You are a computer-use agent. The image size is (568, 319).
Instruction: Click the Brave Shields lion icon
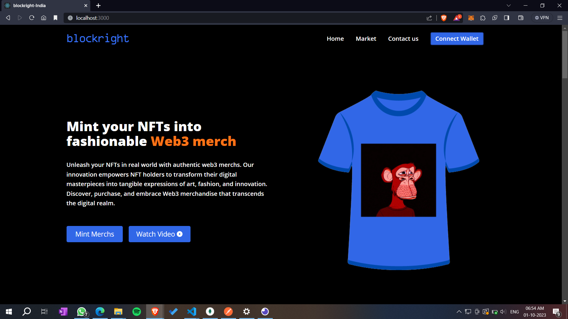coord(443,18)
